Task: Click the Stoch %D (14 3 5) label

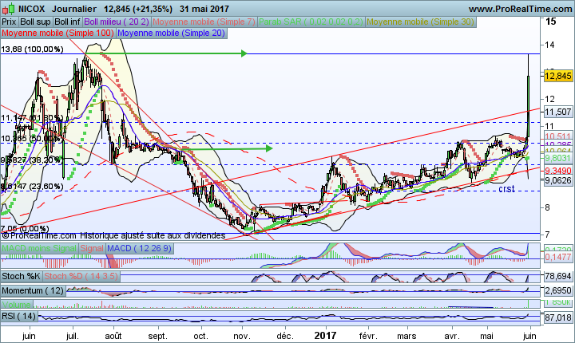Action: click(81, 276)
